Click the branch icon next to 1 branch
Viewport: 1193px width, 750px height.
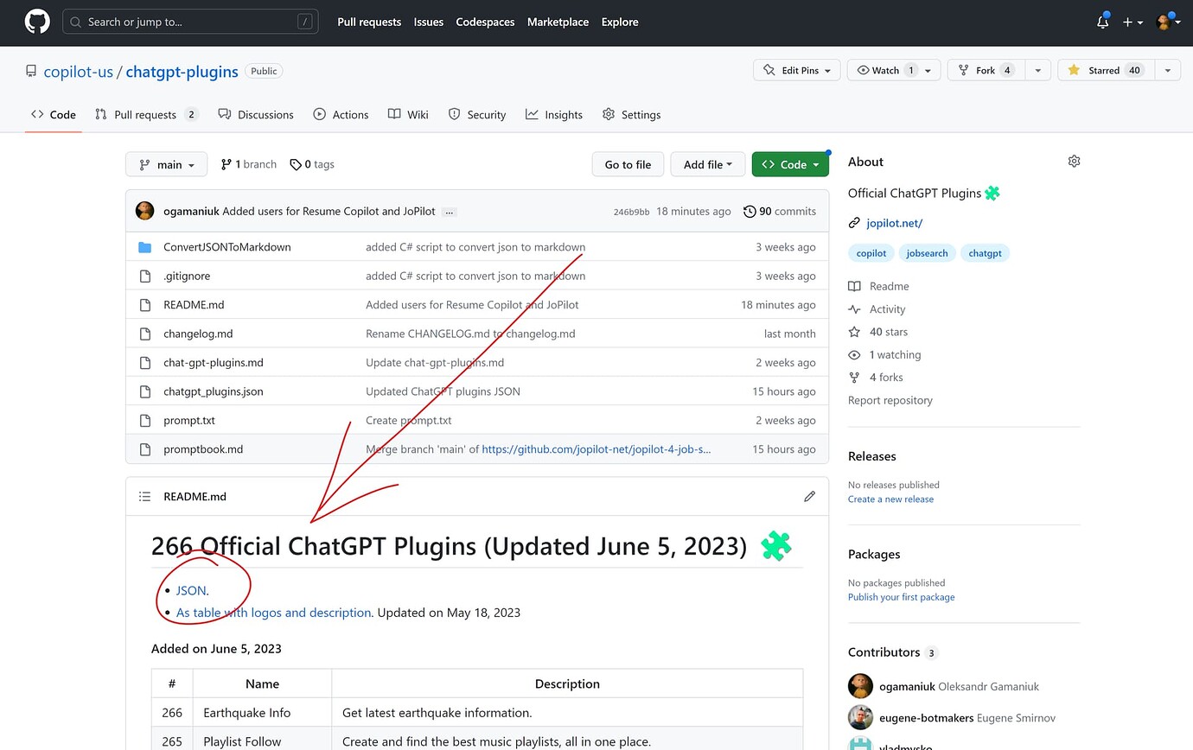(224, 163)
